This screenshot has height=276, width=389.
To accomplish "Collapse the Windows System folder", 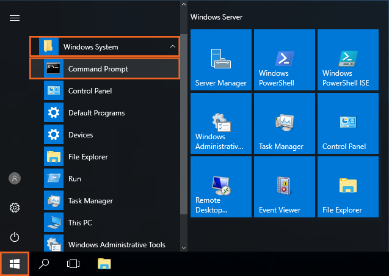I will [92, 47].
